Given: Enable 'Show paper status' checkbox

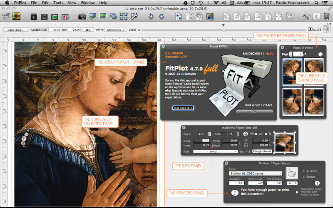Looking at the screenshot, I should click(296, 193).
